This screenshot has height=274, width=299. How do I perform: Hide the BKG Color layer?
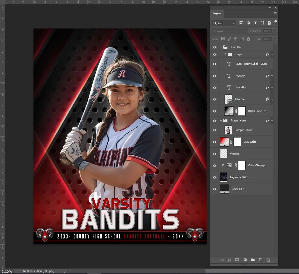[214, 142]
